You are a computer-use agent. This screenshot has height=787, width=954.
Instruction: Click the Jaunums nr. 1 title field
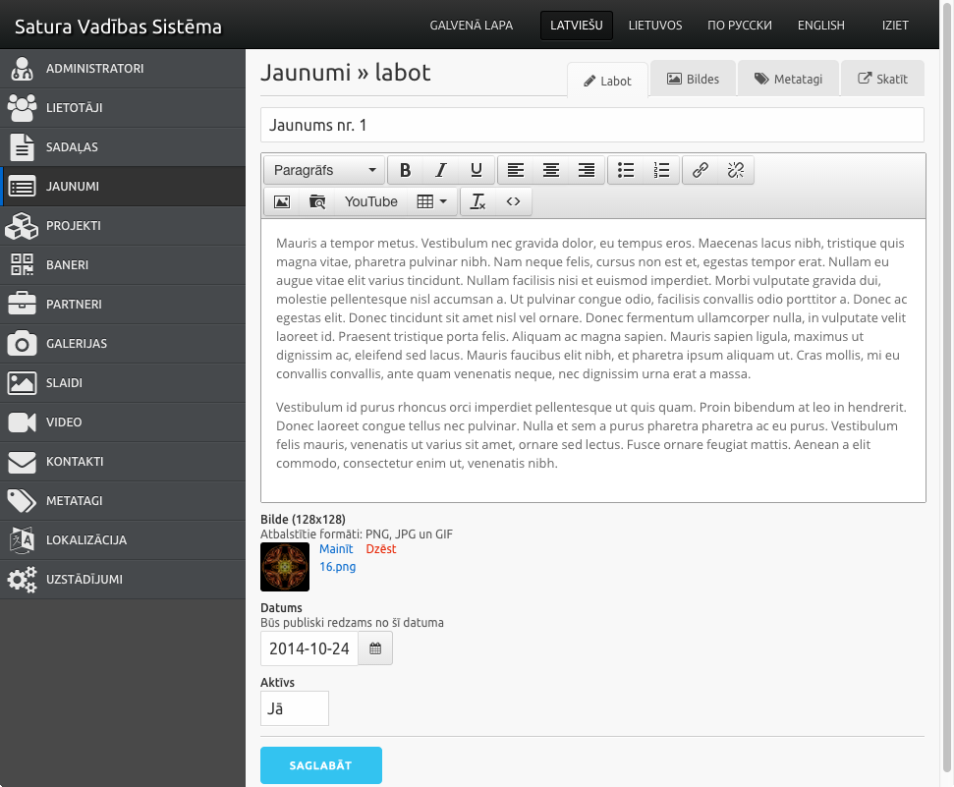coord(591,125)
